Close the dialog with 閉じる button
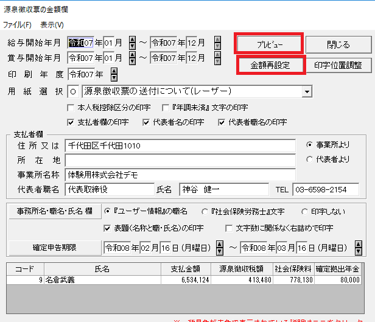 [x=338, y=44]
